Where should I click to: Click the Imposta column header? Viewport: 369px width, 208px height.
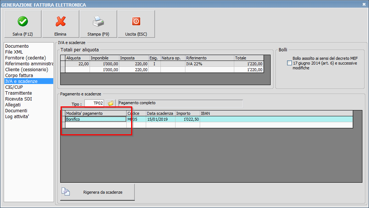(134, 58)
